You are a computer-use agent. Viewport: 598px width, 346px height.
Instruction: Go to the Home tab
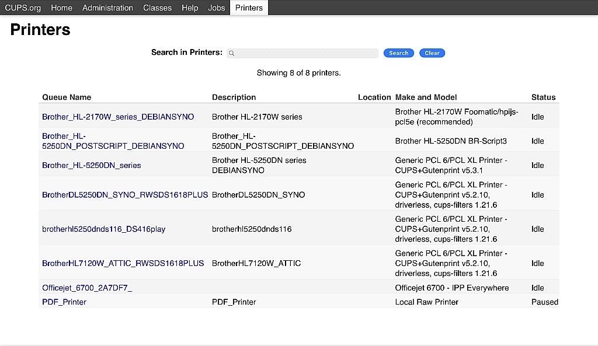pyautogui.click(x=61, y=8)
